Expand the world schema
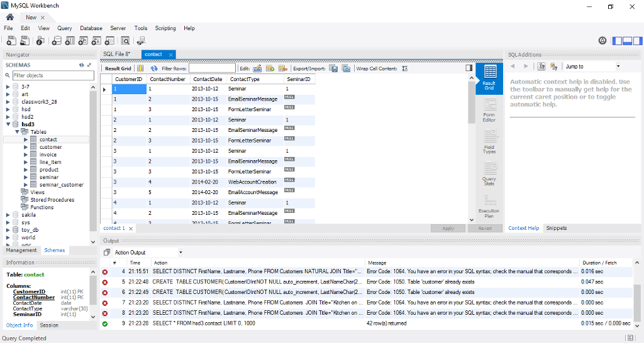The width and height of the screenshot is (644, 343). click(8, 237)
